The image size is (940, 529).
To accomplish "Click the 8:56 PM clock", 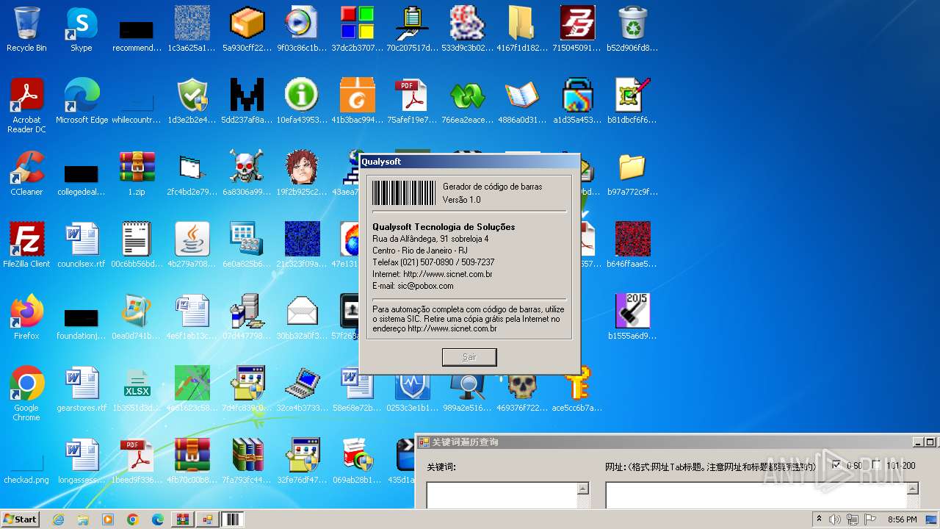I will pyautogui.click(x=902, y=519).
